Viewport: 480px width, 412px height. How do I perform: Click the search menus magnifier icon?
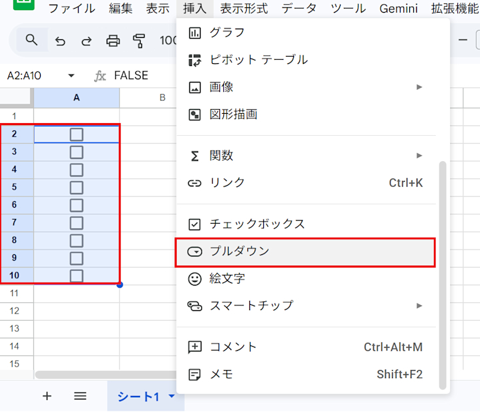pyautogui.click(x=31, y=40)
